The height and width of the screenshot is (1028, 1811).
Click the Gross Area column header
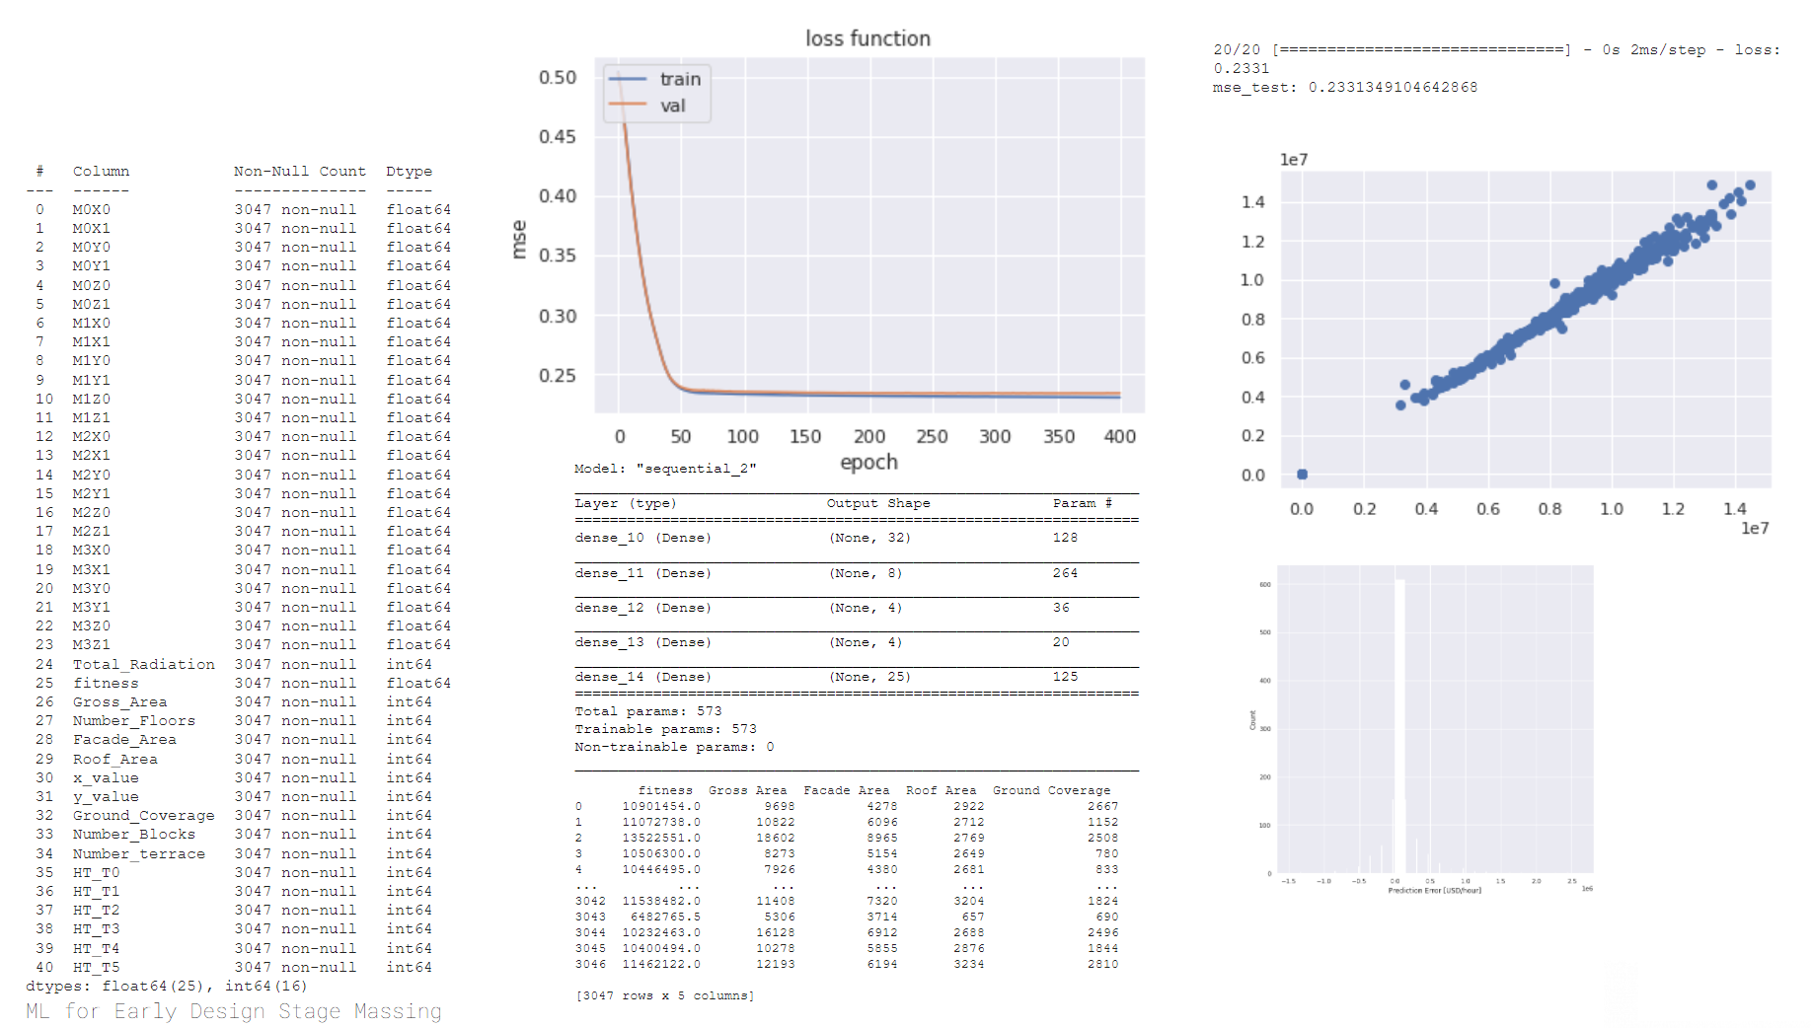pos(747,790)
